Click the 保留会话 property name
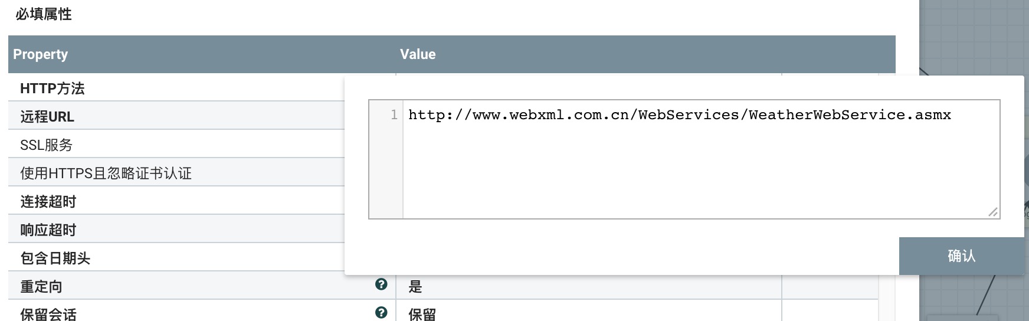 (48, 313)
